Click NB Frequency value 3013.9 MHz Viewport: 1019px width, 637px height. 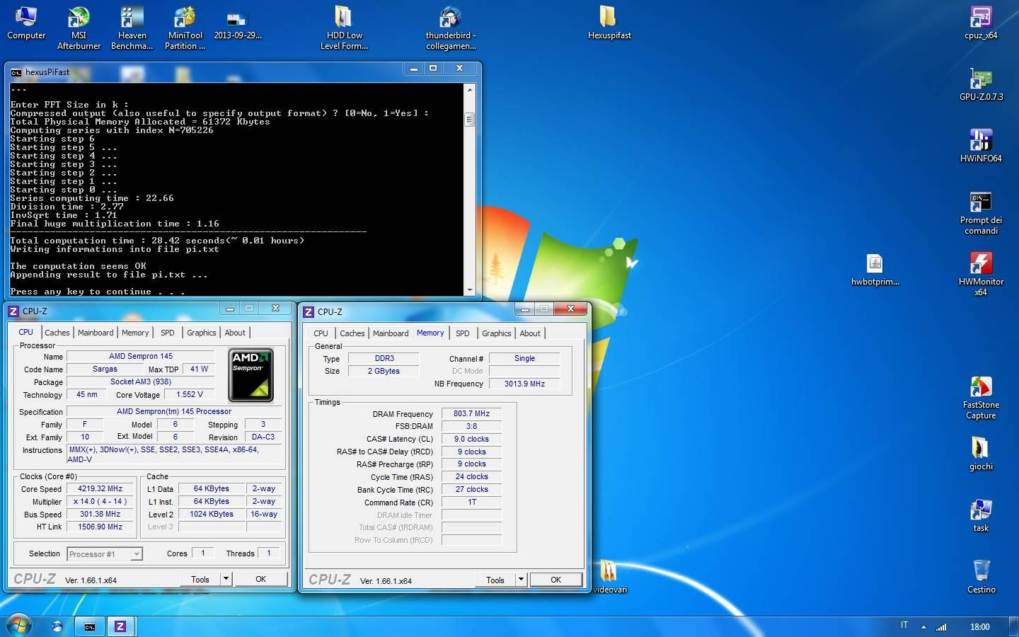click(x=524, y=384)
